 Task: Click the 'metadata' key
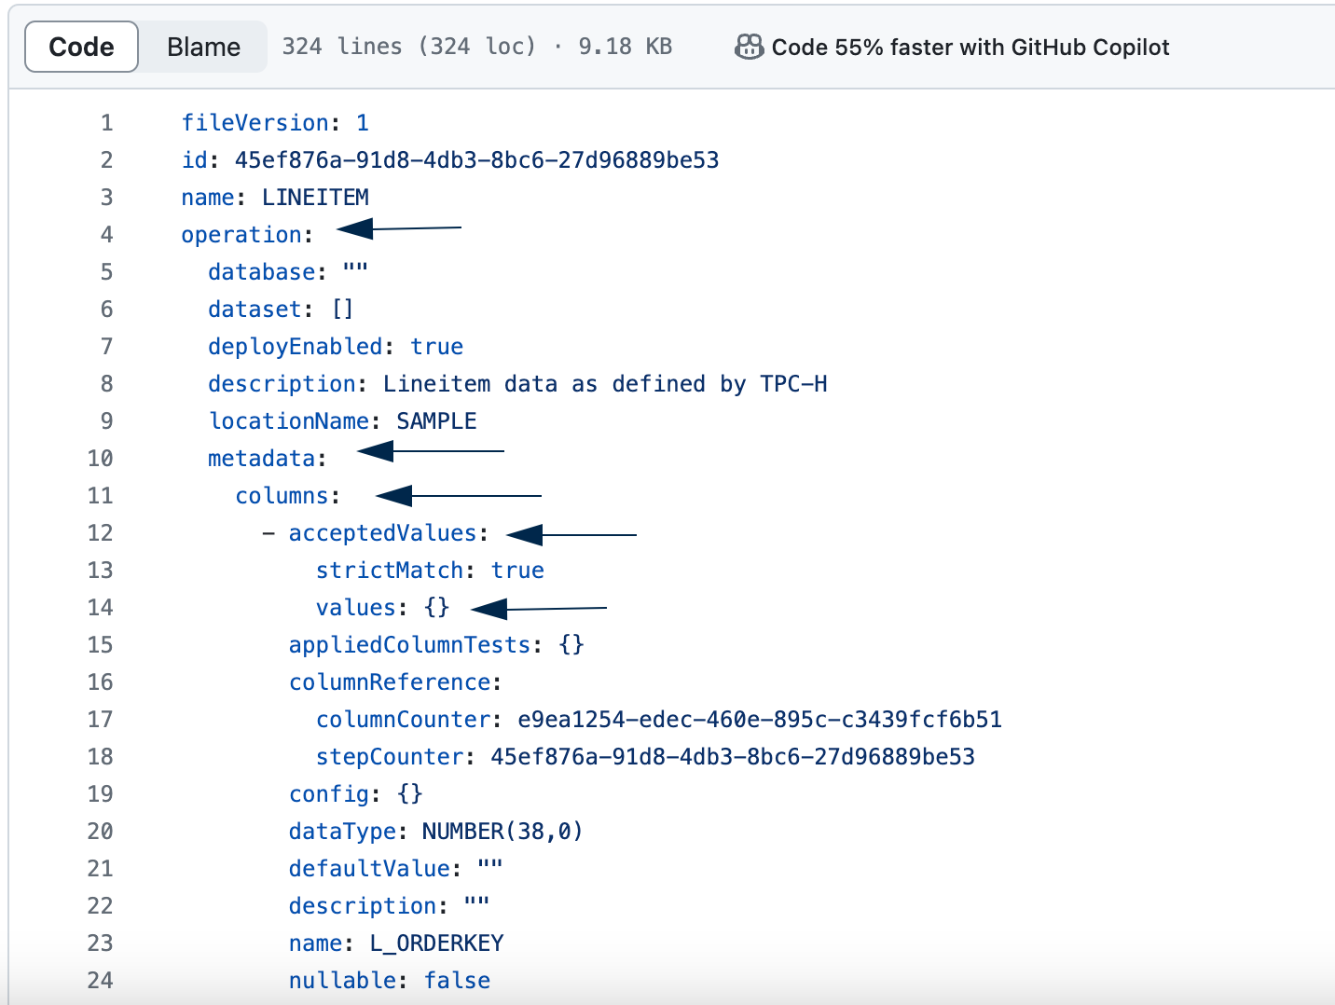(262, 459)
